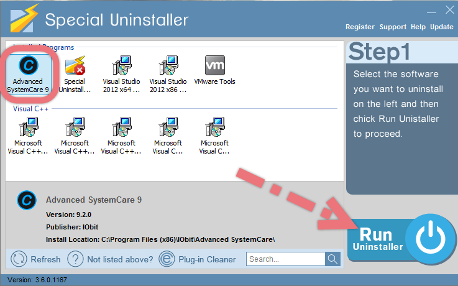Click the Visual C++ group header

tap(30, 109)
